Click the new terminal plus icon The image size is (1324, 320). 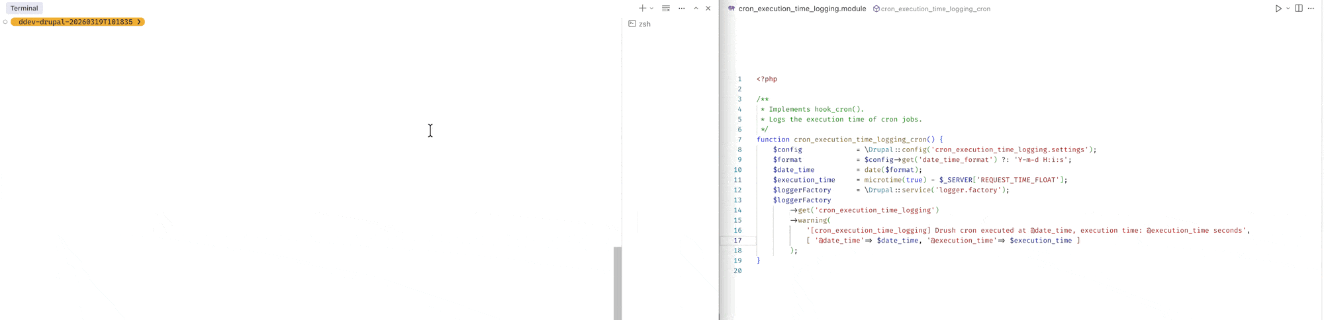tap(641, 9)
